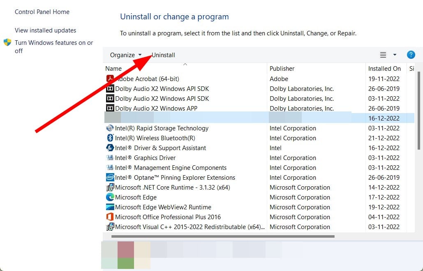The width and height of the screenshot is (423, 271).
Task: Click the Intel Graphics Driver icon
Action: pyautogui.click(x=110, y=158)
